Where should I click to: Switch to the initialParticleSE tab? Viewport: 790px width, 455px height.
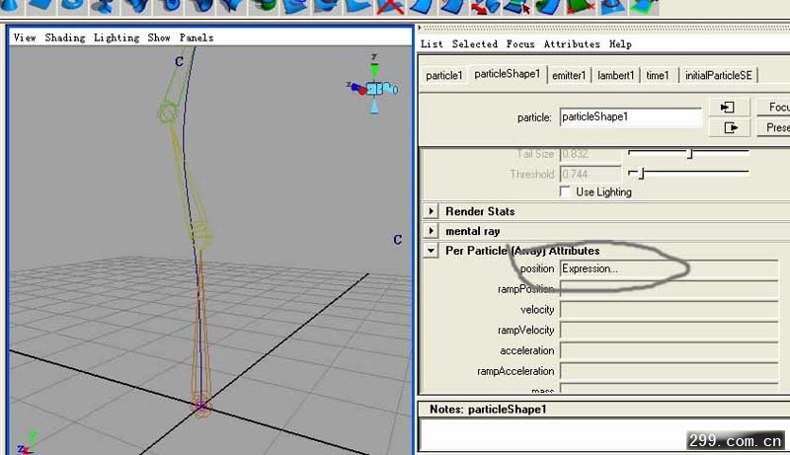click(x=719, y=75)
